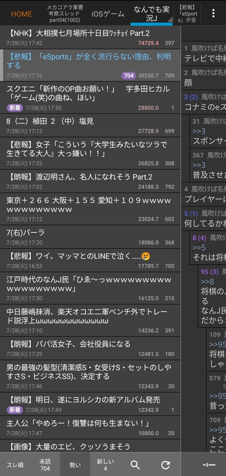The height and width of the screenshot is (476, 226).
Task: Open thread 中日藤嶋抹消、楽天オコエ
Action: (x=90, y=320)
